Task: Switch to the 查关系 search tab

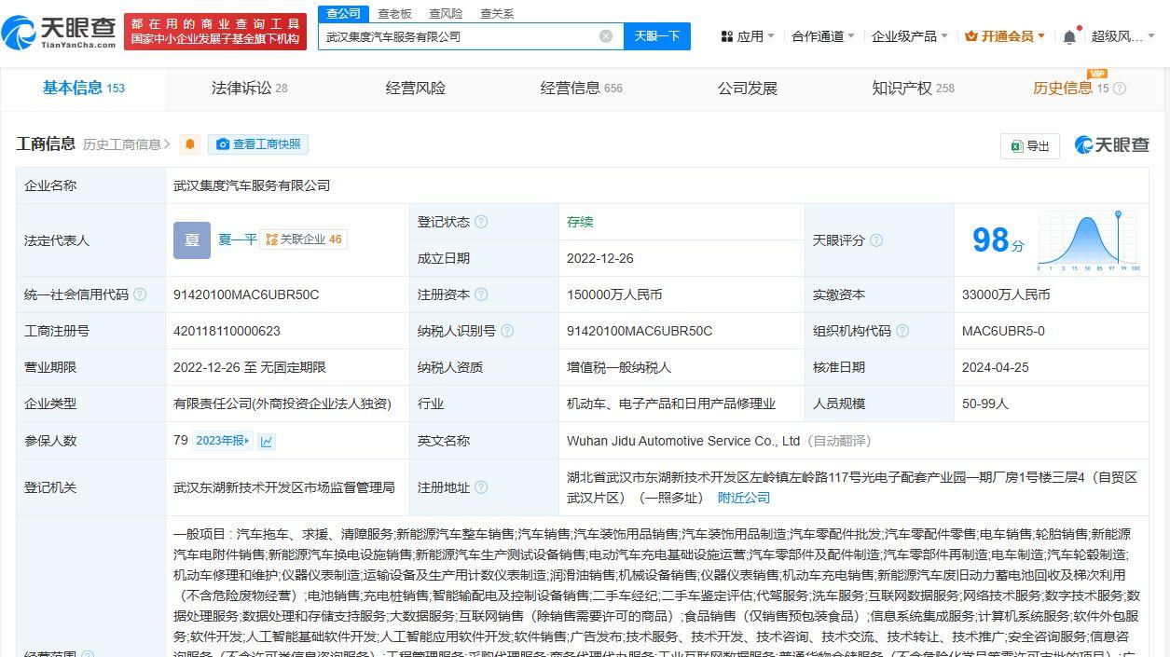Action: [x=497, y=14]
